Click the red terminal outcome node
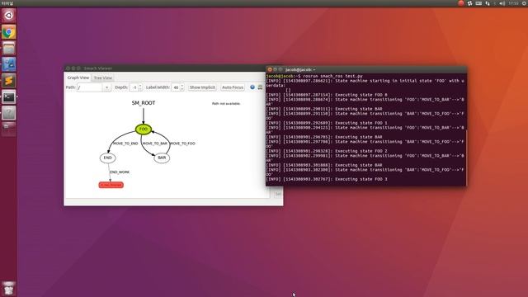The image size is (528, 297). tap(111, 185)
